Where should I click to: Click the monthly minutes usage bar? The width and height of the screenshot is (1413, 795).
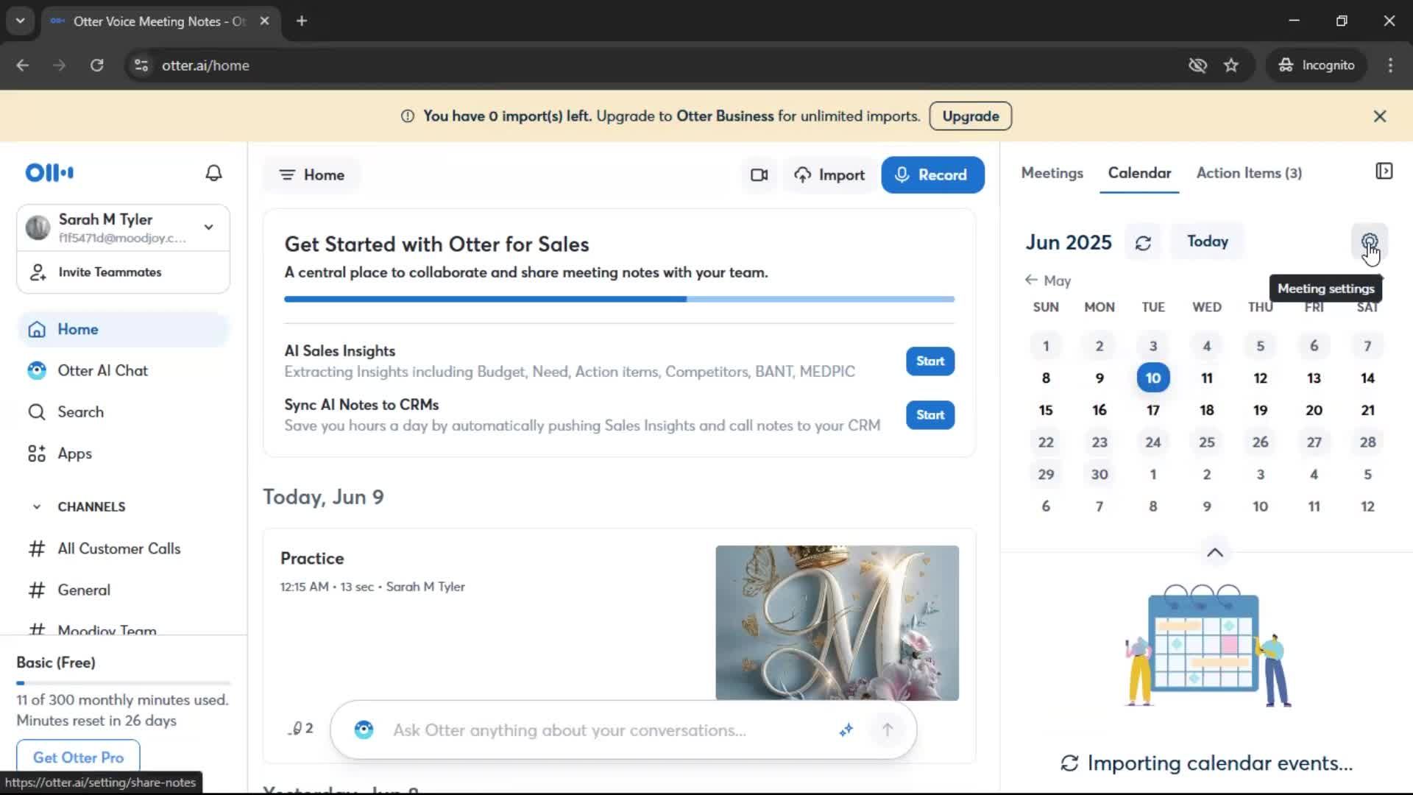click(x=123, y=683)
